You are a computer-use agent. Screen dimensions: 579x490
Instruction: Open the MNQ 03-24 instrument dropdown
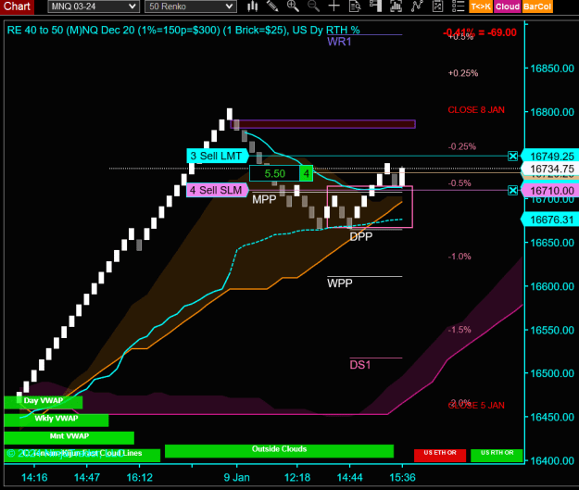(94, 6)
